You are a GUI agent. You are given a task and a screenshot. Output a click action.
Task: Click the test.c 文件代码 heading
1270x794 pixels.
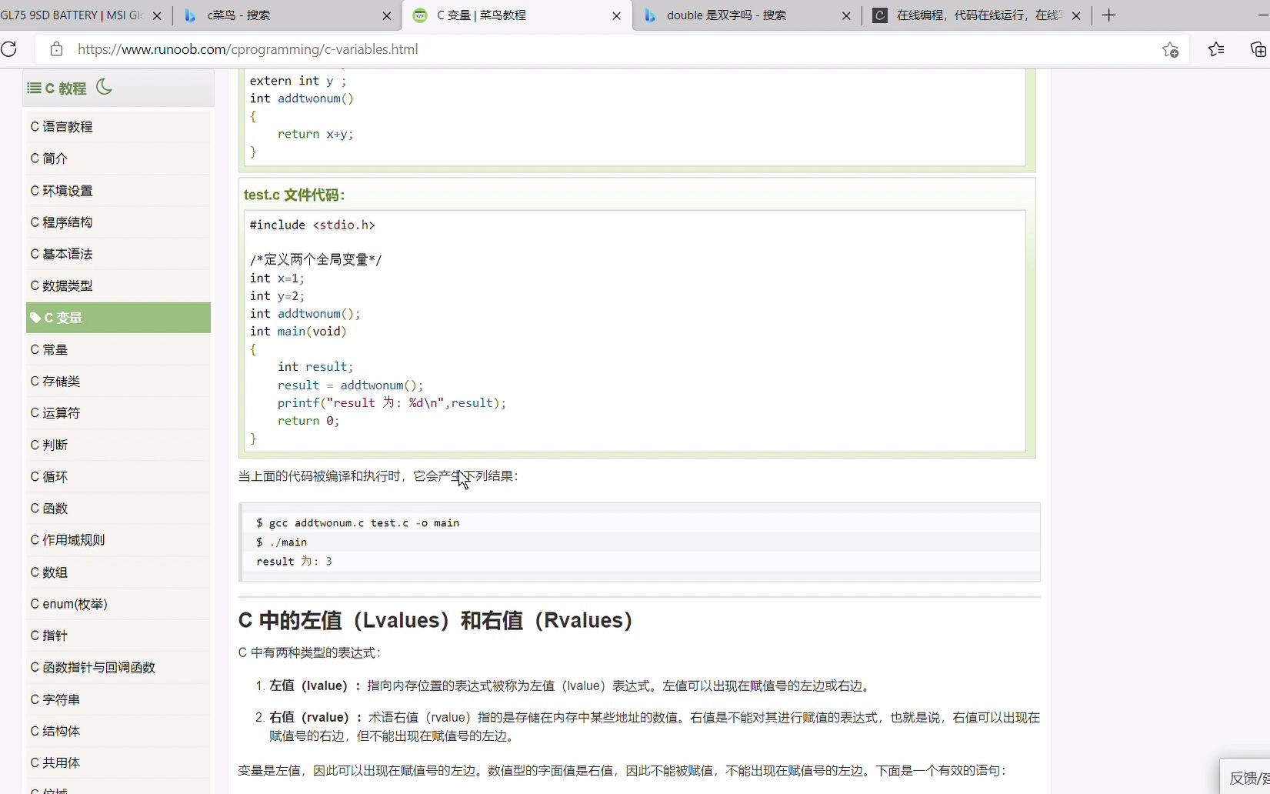click(x=295, y=195)
